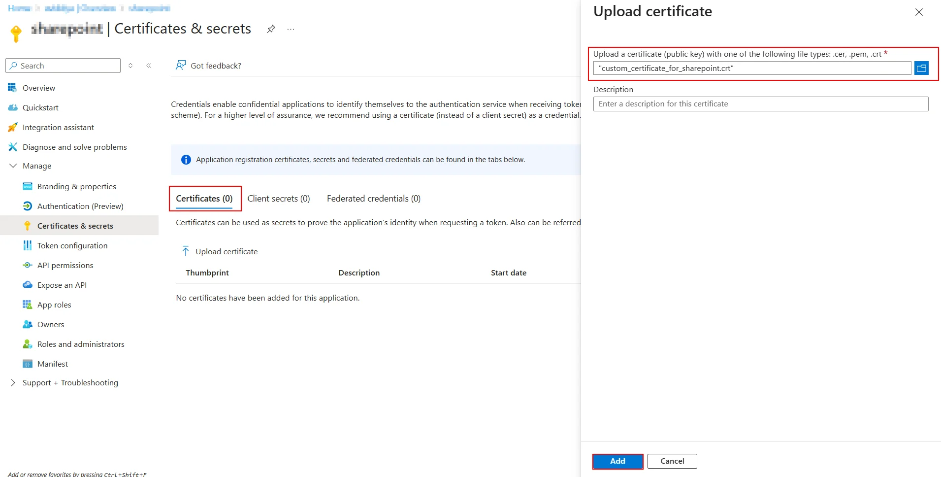Cancel the certificate upload
This screenshot has height=477, width=941.
pos(672,461)
